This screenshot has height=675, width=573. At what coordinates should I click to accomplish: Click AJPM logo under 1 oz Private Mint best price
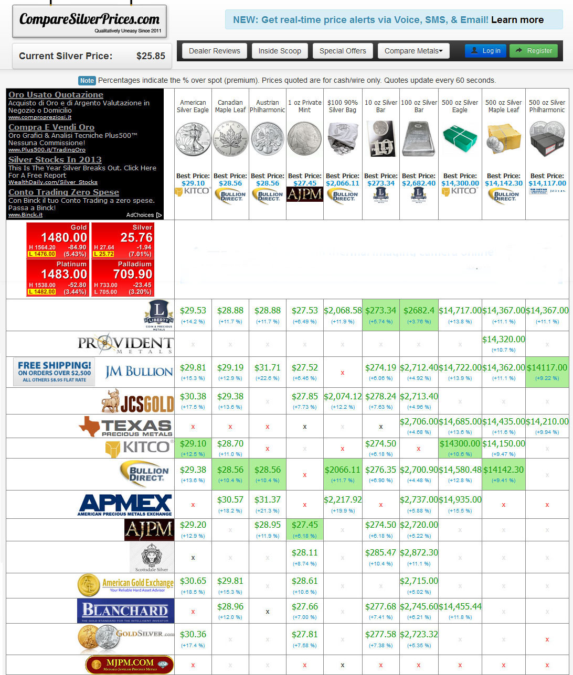304,195
